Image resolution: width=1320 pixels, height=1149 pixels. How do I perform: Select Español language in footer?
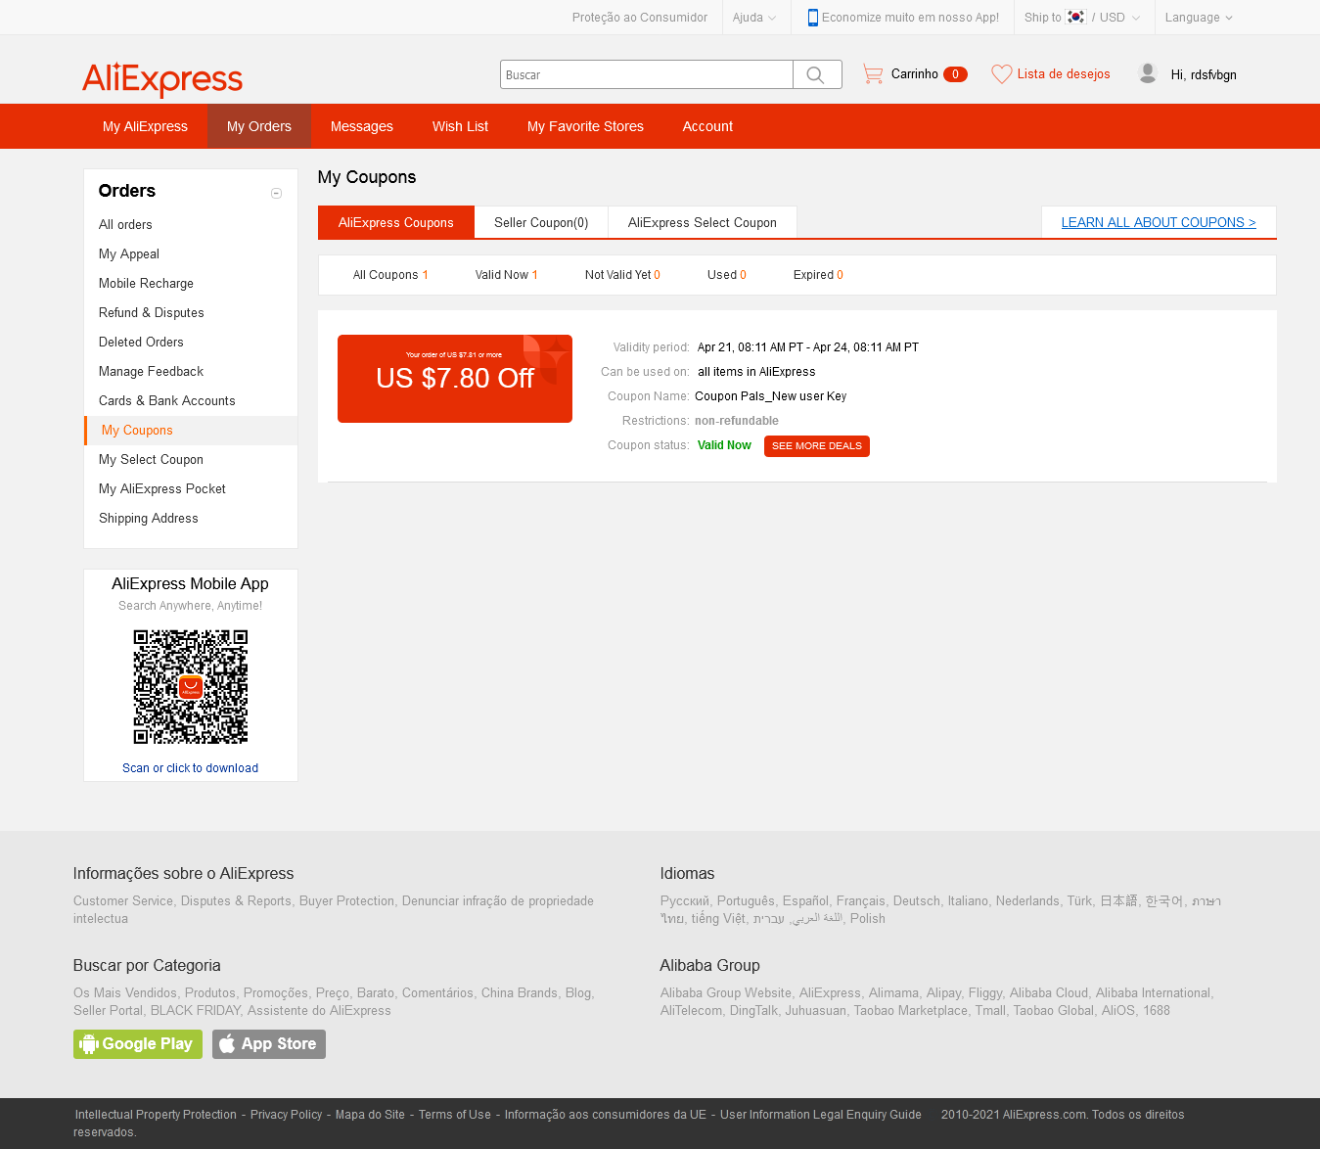click(805, 901)
